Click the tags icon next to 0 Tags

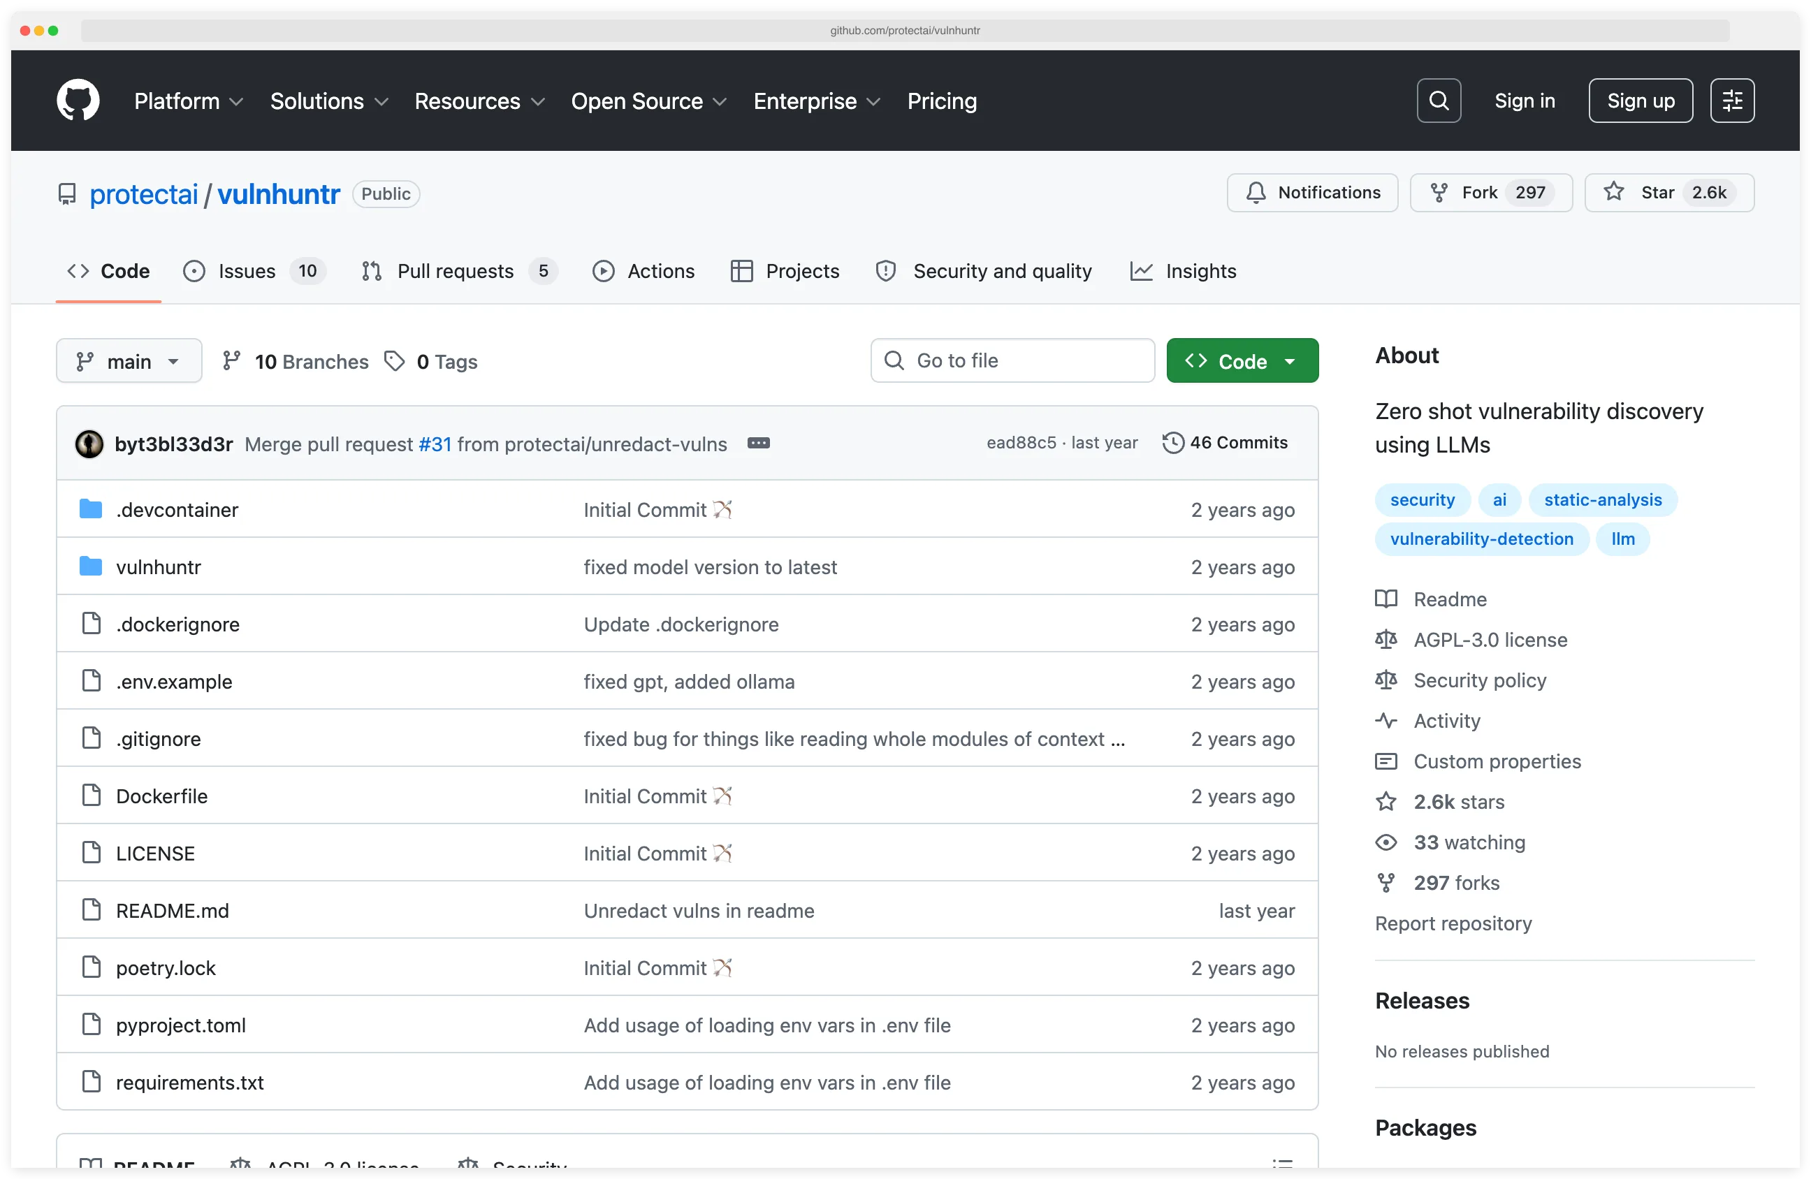395,360
